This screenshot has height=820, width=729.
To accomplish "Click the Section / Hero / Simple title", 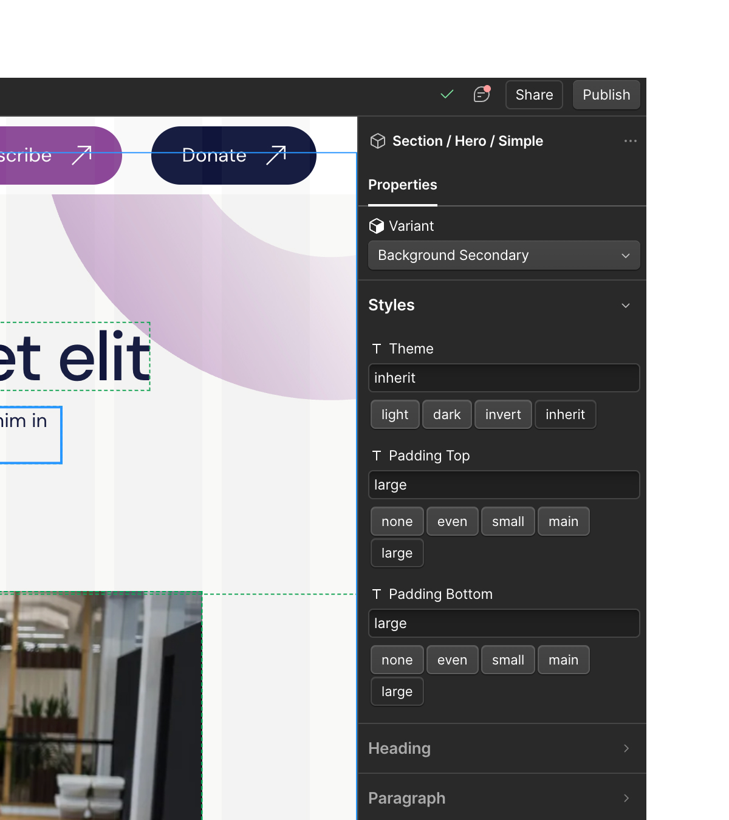I will coord(468,141).
